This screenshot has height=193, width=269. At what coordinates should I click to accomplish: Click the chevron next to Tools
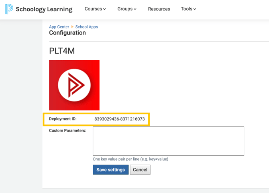click(195, 9)
